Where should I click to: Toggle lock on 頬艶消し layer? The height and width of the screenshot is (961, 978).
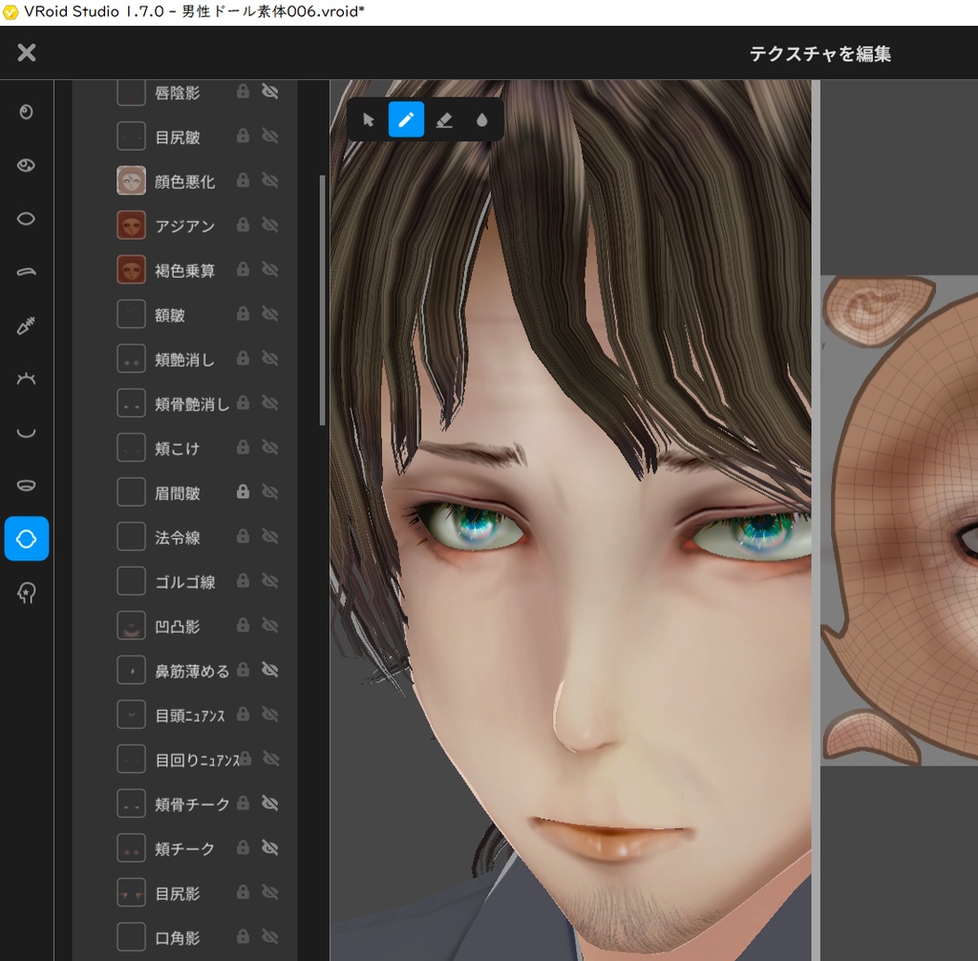tap(244, 359)
